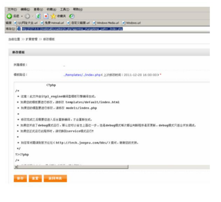This screenshot has width=221, height=202.
Task: Open the Windows Media.url link shortcut
Action: 106,23
